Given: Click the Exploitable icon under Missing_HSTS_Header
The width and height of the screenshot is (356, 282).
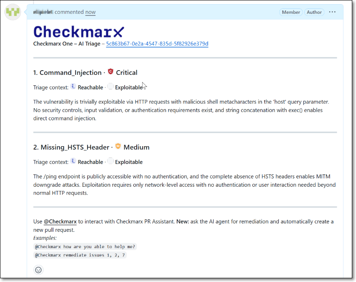Looking at the screenshot, I should click(x=110, y=161).
